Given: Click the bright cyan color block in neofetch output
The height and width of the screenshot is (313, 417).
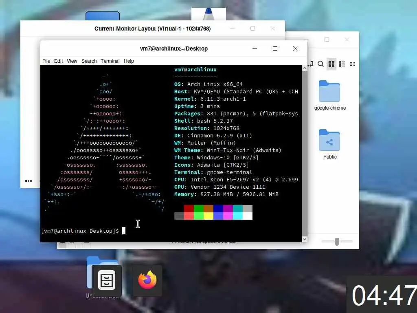Looking at the screenshot, I should [x=238, y=216].
